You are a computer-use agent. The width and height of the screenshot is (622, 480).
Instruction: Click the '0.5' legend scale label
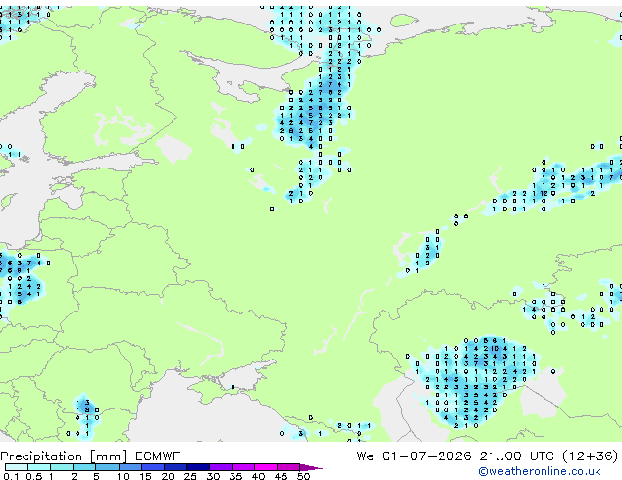tap(34, 476)
